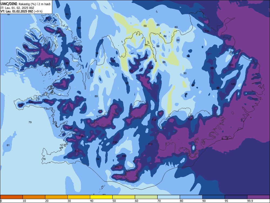Screen dimensions: 270x203
Task: Click the 84 humidity value label
Action: (165, 36)
